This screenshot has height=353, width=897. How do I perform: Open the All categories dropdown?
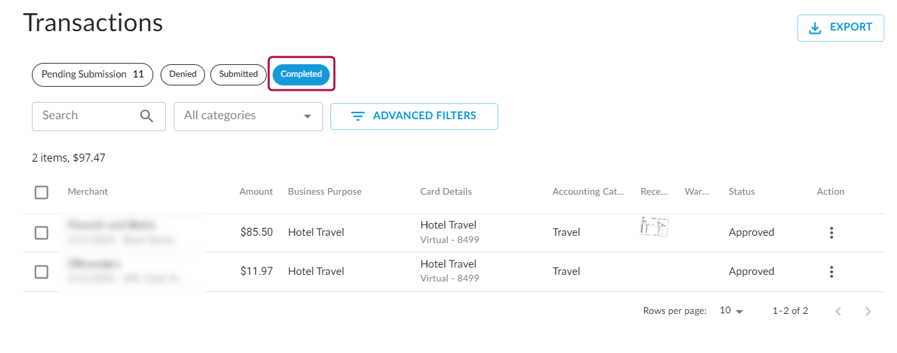248,116
